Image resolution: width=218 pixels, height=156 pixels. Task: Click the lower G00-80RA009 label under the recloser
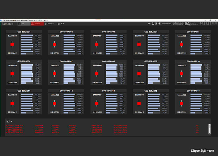[139, 83]
